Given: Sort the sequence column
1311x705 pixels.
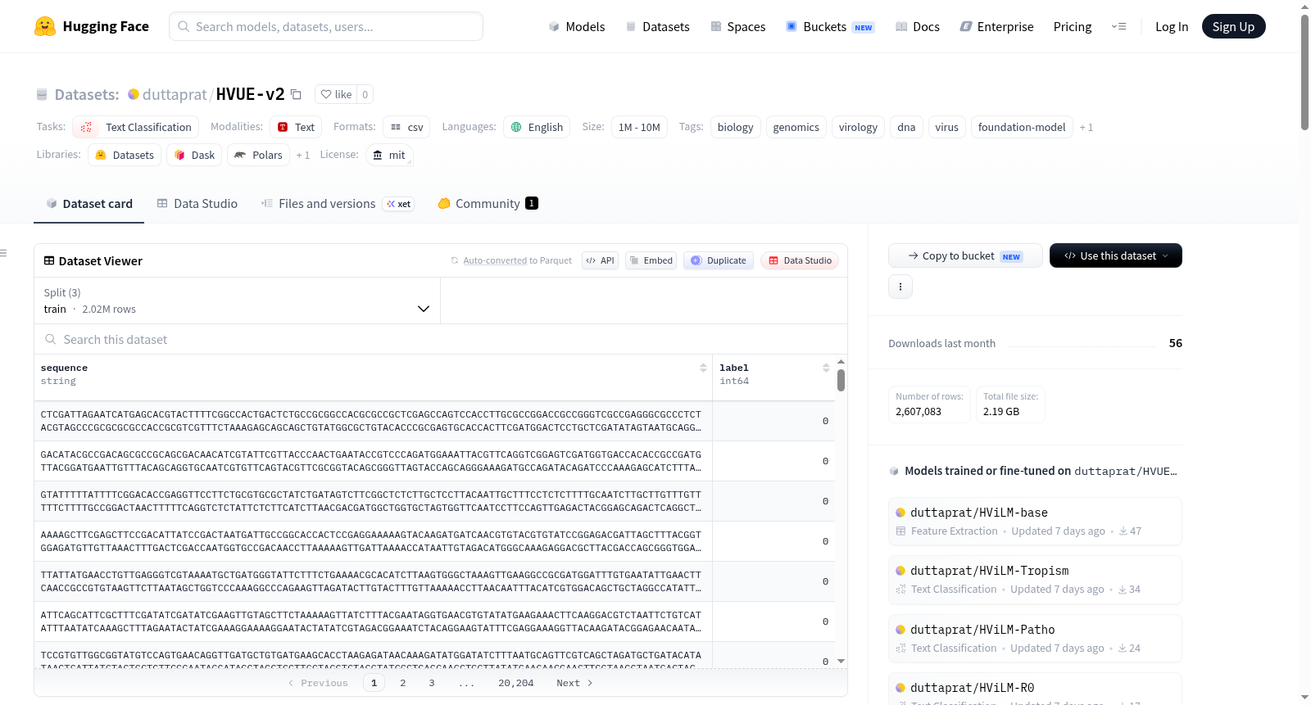Looking at the screenshot, I should tap(703, 368).
